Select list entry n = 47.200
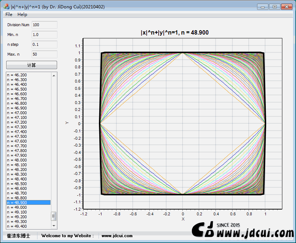This screenshot has width=296, height=243. (28, 122)
